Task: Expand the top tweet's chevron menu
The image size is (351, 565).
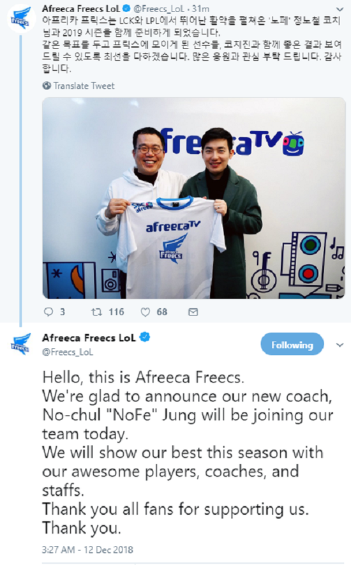Action: click(340, 9)
